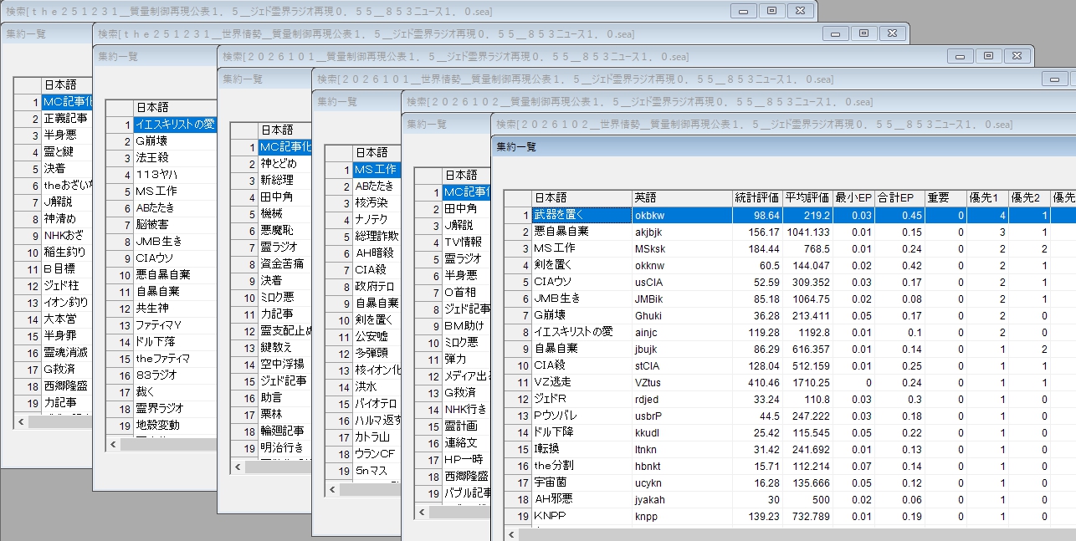The image size is (1076, 541).
Task: Click the 英語 column header
Action: pyautogui.click(x=681, y=198)
